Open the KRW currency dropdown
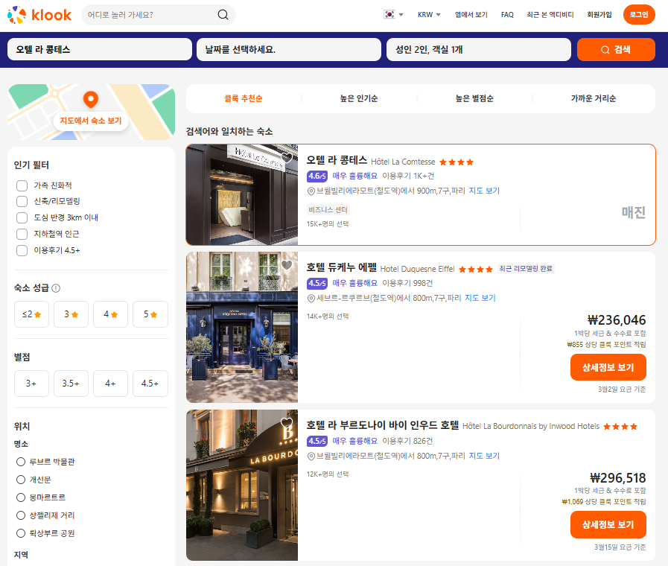The image size is (668, 566). click(x=429, y=14)
